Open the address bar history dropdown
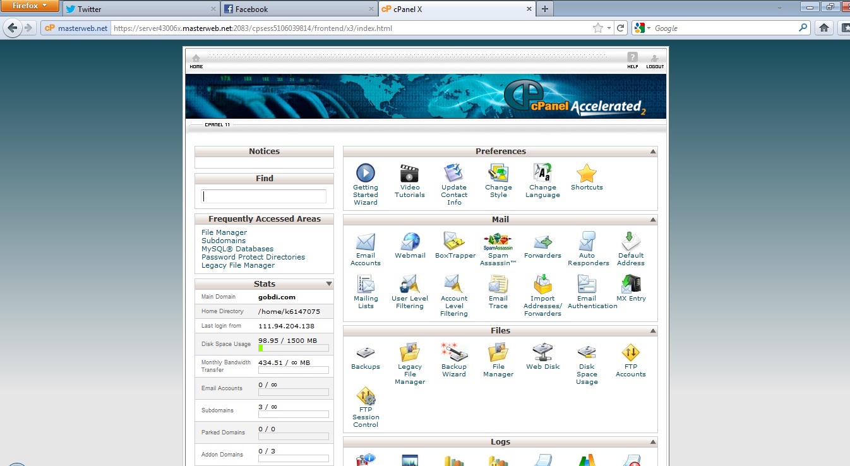850x466 pixels. point(609,28)
